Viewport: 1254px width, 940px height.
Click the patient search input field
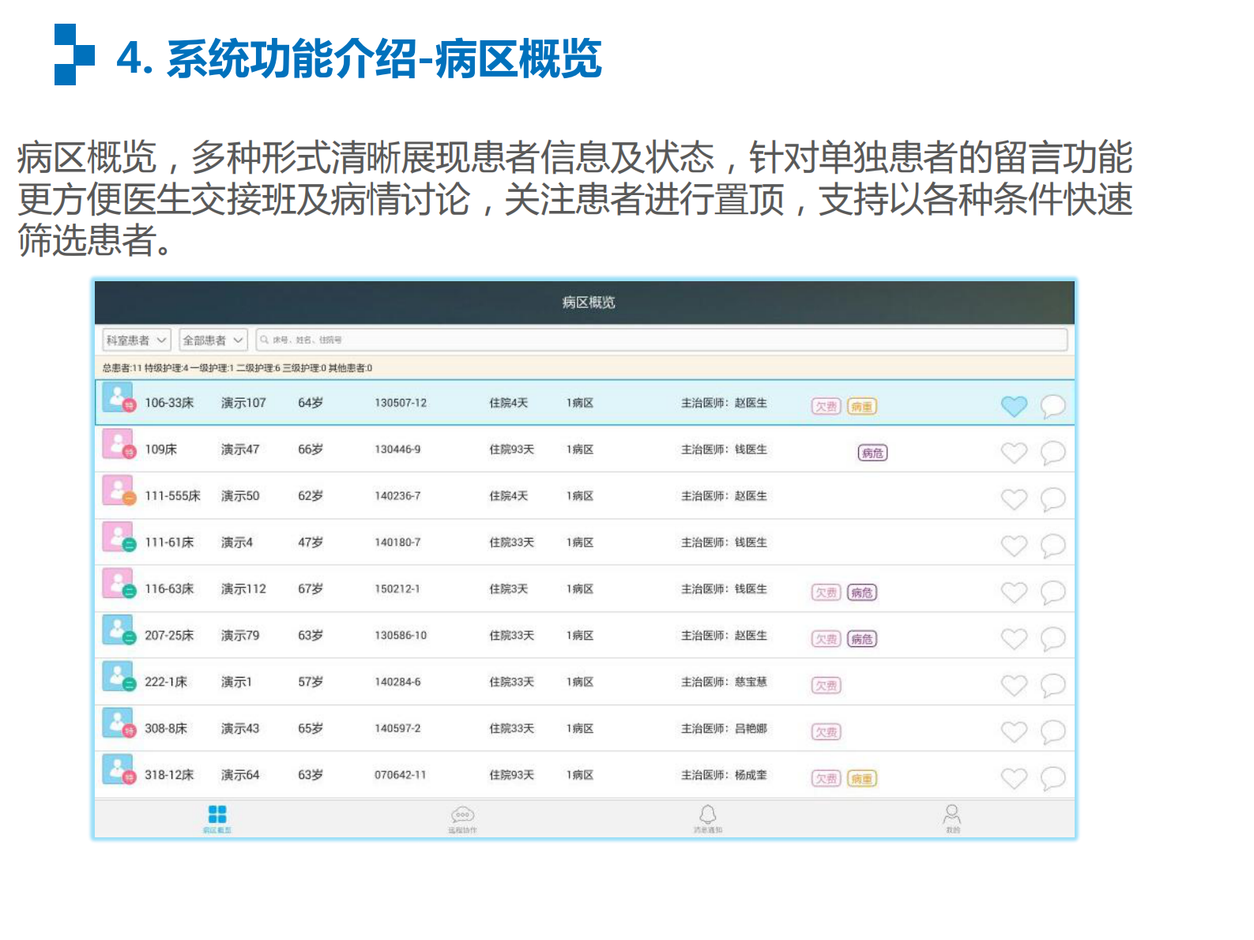[x=661, y=340]
